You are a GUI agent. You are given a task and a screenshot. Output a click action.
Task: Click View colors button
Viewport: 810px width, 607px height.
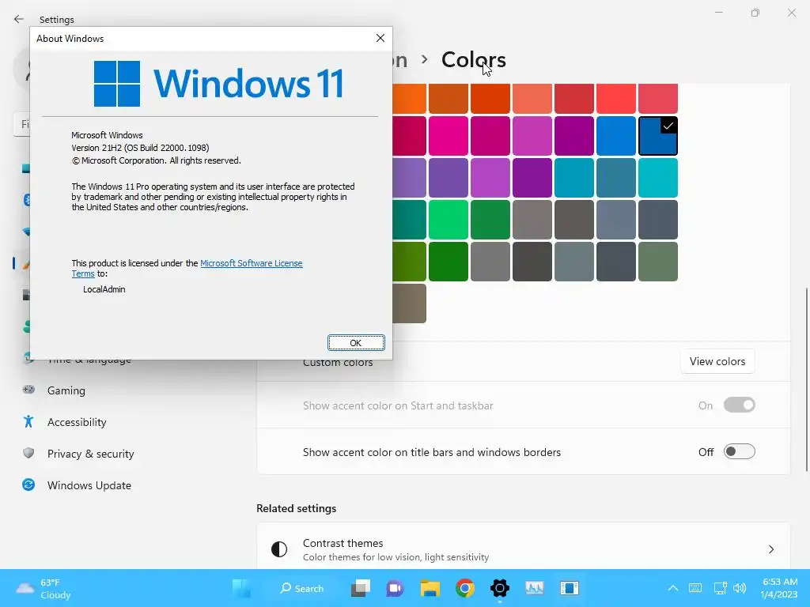click(717, 361)
